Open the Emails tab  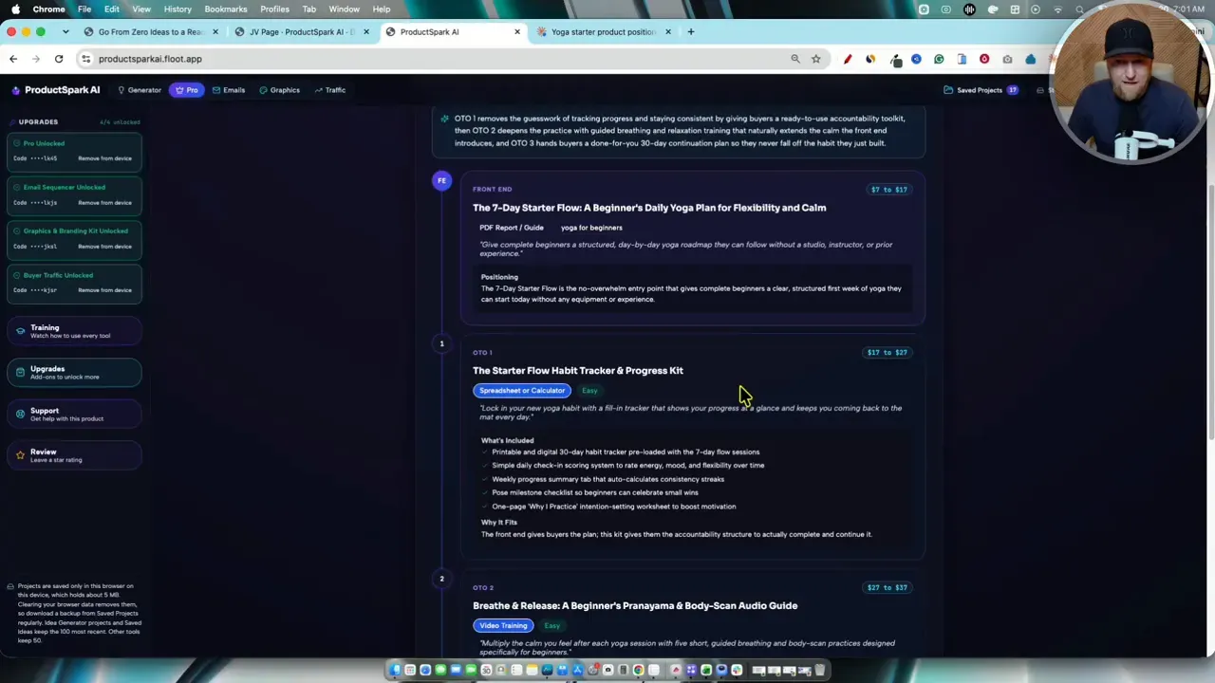229,90
